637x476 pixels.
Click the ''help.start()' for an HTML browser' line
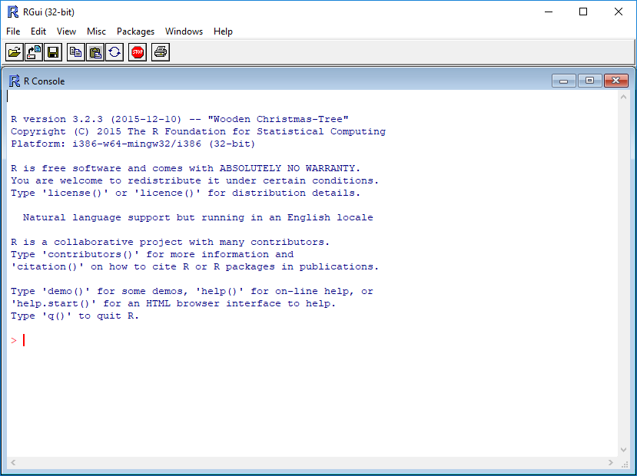[x=174, y=303]
